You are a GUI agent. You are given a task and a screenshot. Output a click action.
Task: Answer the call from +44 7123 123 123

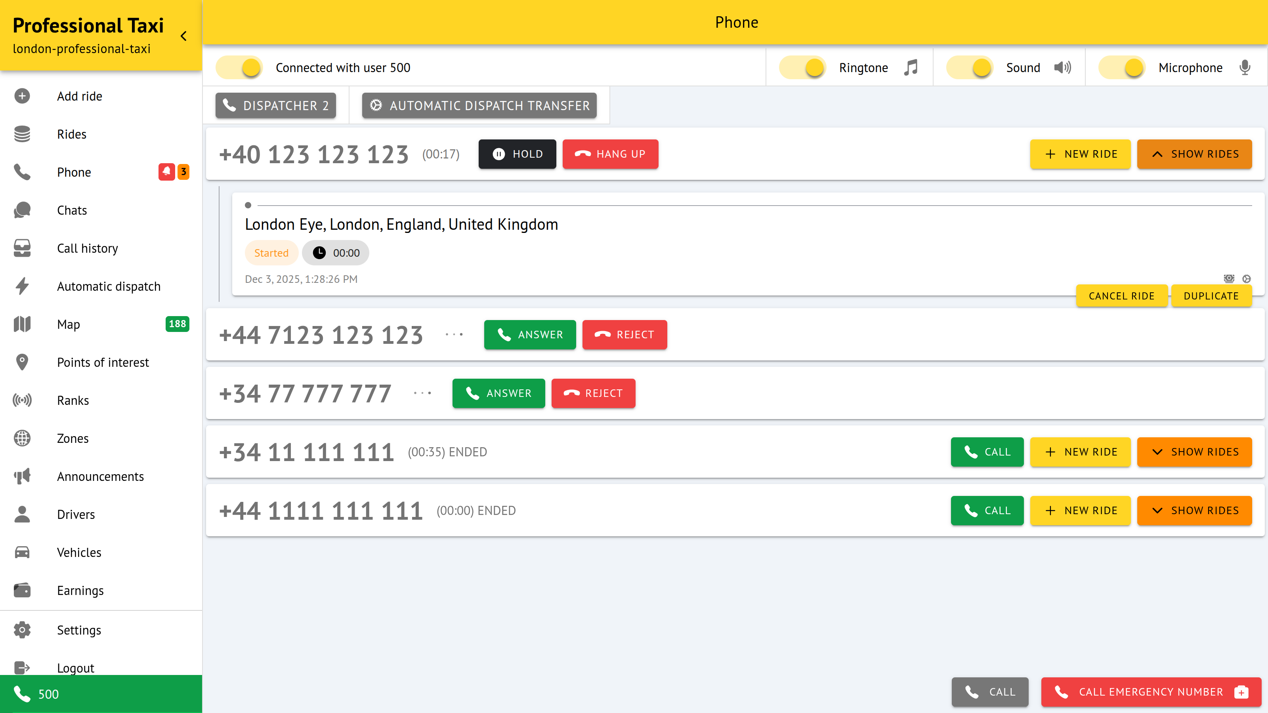tap(530, 335)
